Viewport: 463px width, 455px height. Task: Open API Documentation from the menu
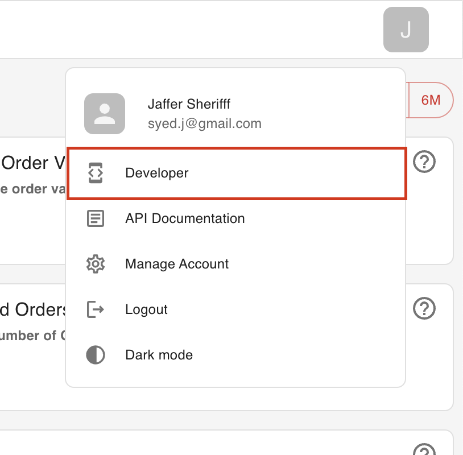[185, 218]
